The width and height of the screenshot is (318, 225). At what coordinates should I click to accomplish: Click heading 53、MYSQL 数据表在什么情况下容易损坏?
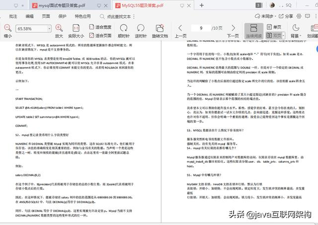[215, 130]
